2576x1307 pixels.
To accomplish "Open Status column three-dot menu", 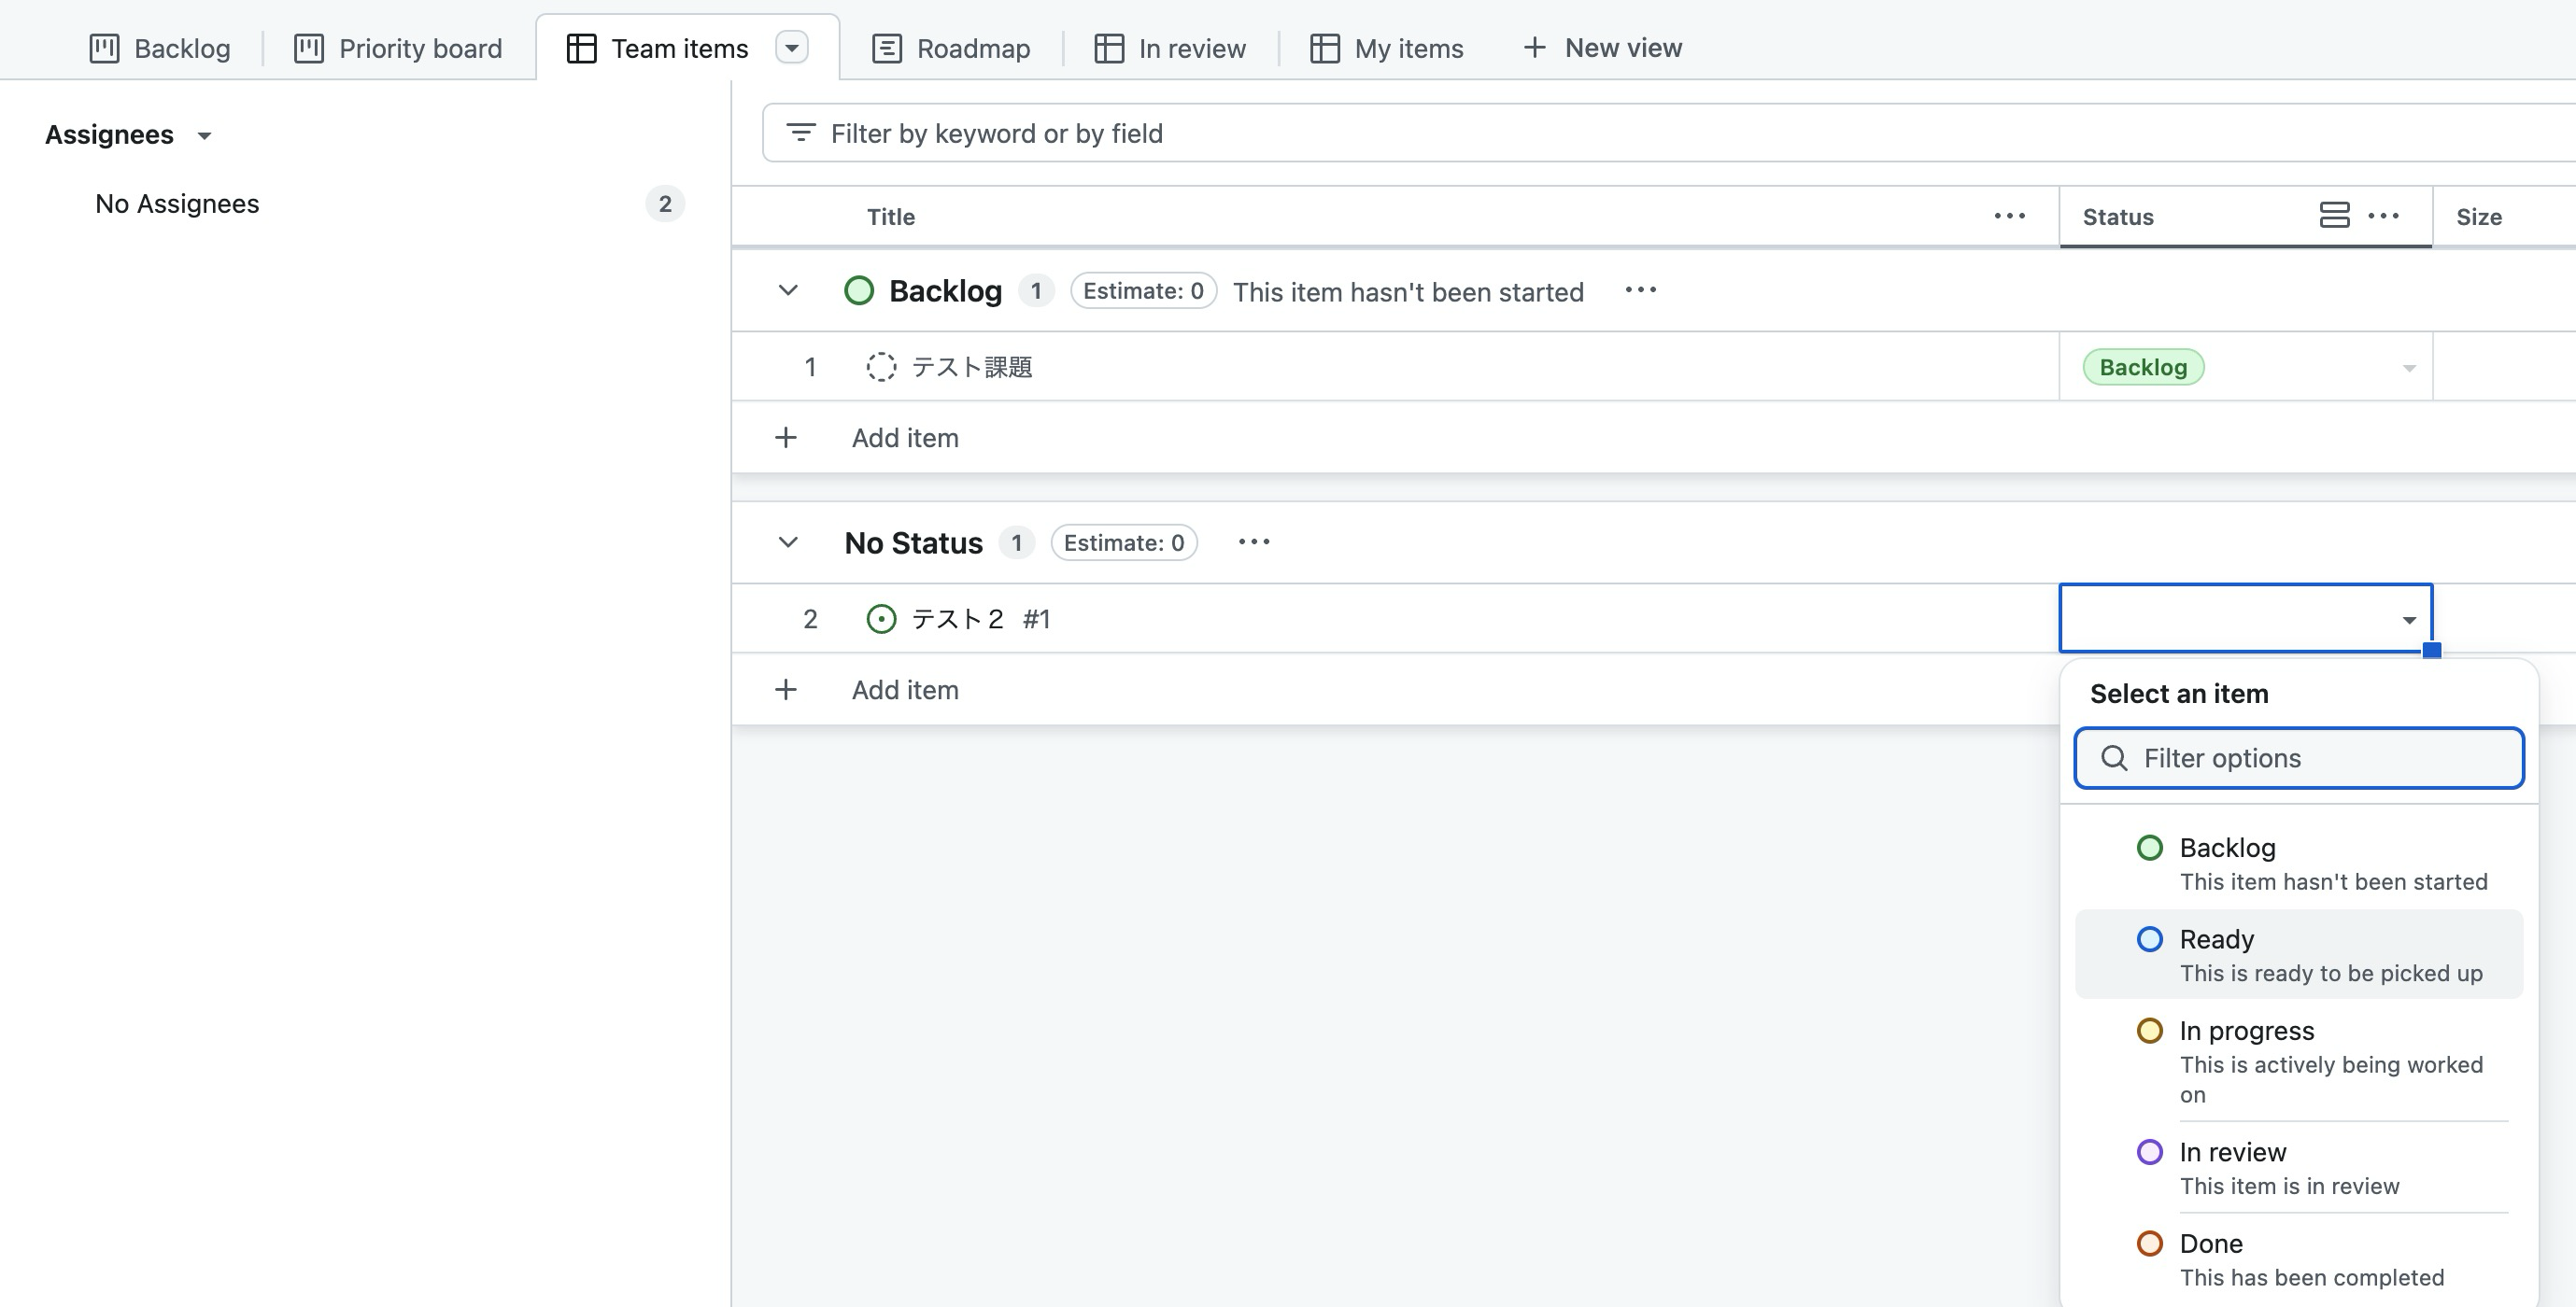I will pyautogui.click(x=2384, y=216).
